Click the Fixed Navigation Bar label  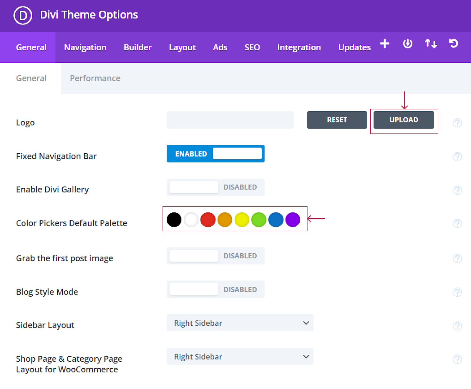click(56, 156)
